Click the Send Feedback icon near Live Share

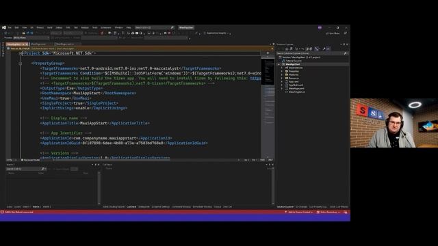point(346,33)
